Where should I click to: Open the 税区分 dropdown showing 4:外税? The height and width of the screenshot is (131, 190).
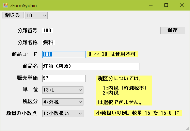(x=63, y=102)
